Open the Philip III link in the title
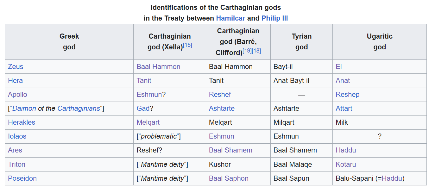 tap(274, 18)
